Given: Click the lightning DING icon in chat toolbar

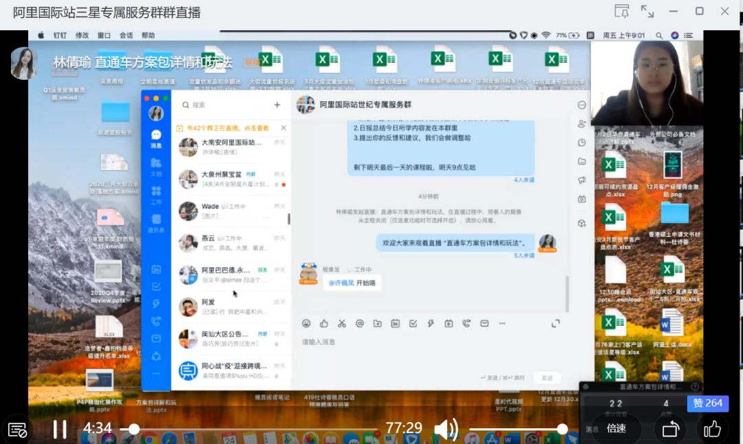Looking at the screenshot, I should point(431,324).
